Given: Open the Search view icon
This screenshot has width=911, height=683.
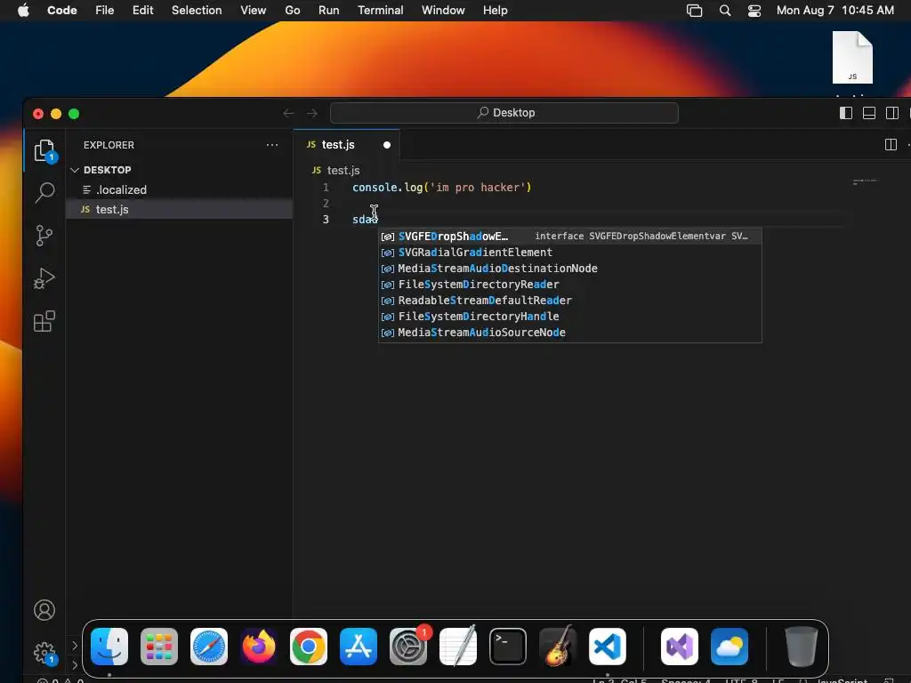Looking at the screenshot, I should pyautogui.click(x=44, y=193).
